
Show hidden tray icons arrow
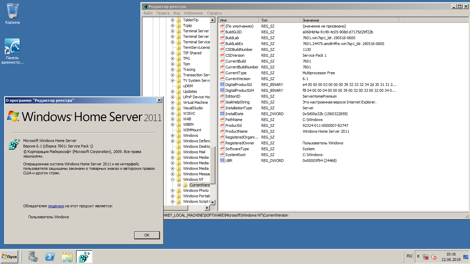pos(418,257)
